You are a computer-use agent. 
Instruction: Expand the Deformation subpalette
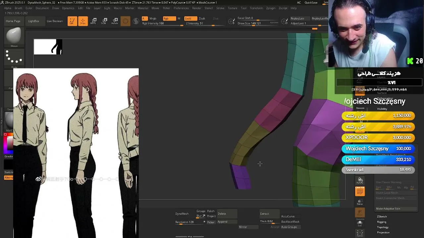tap(385, 99)
